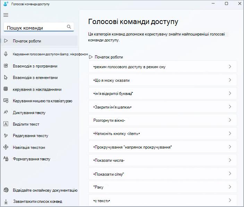Click the microphone icon in sidebar
The image size is (244, 207).
[6, 54]
